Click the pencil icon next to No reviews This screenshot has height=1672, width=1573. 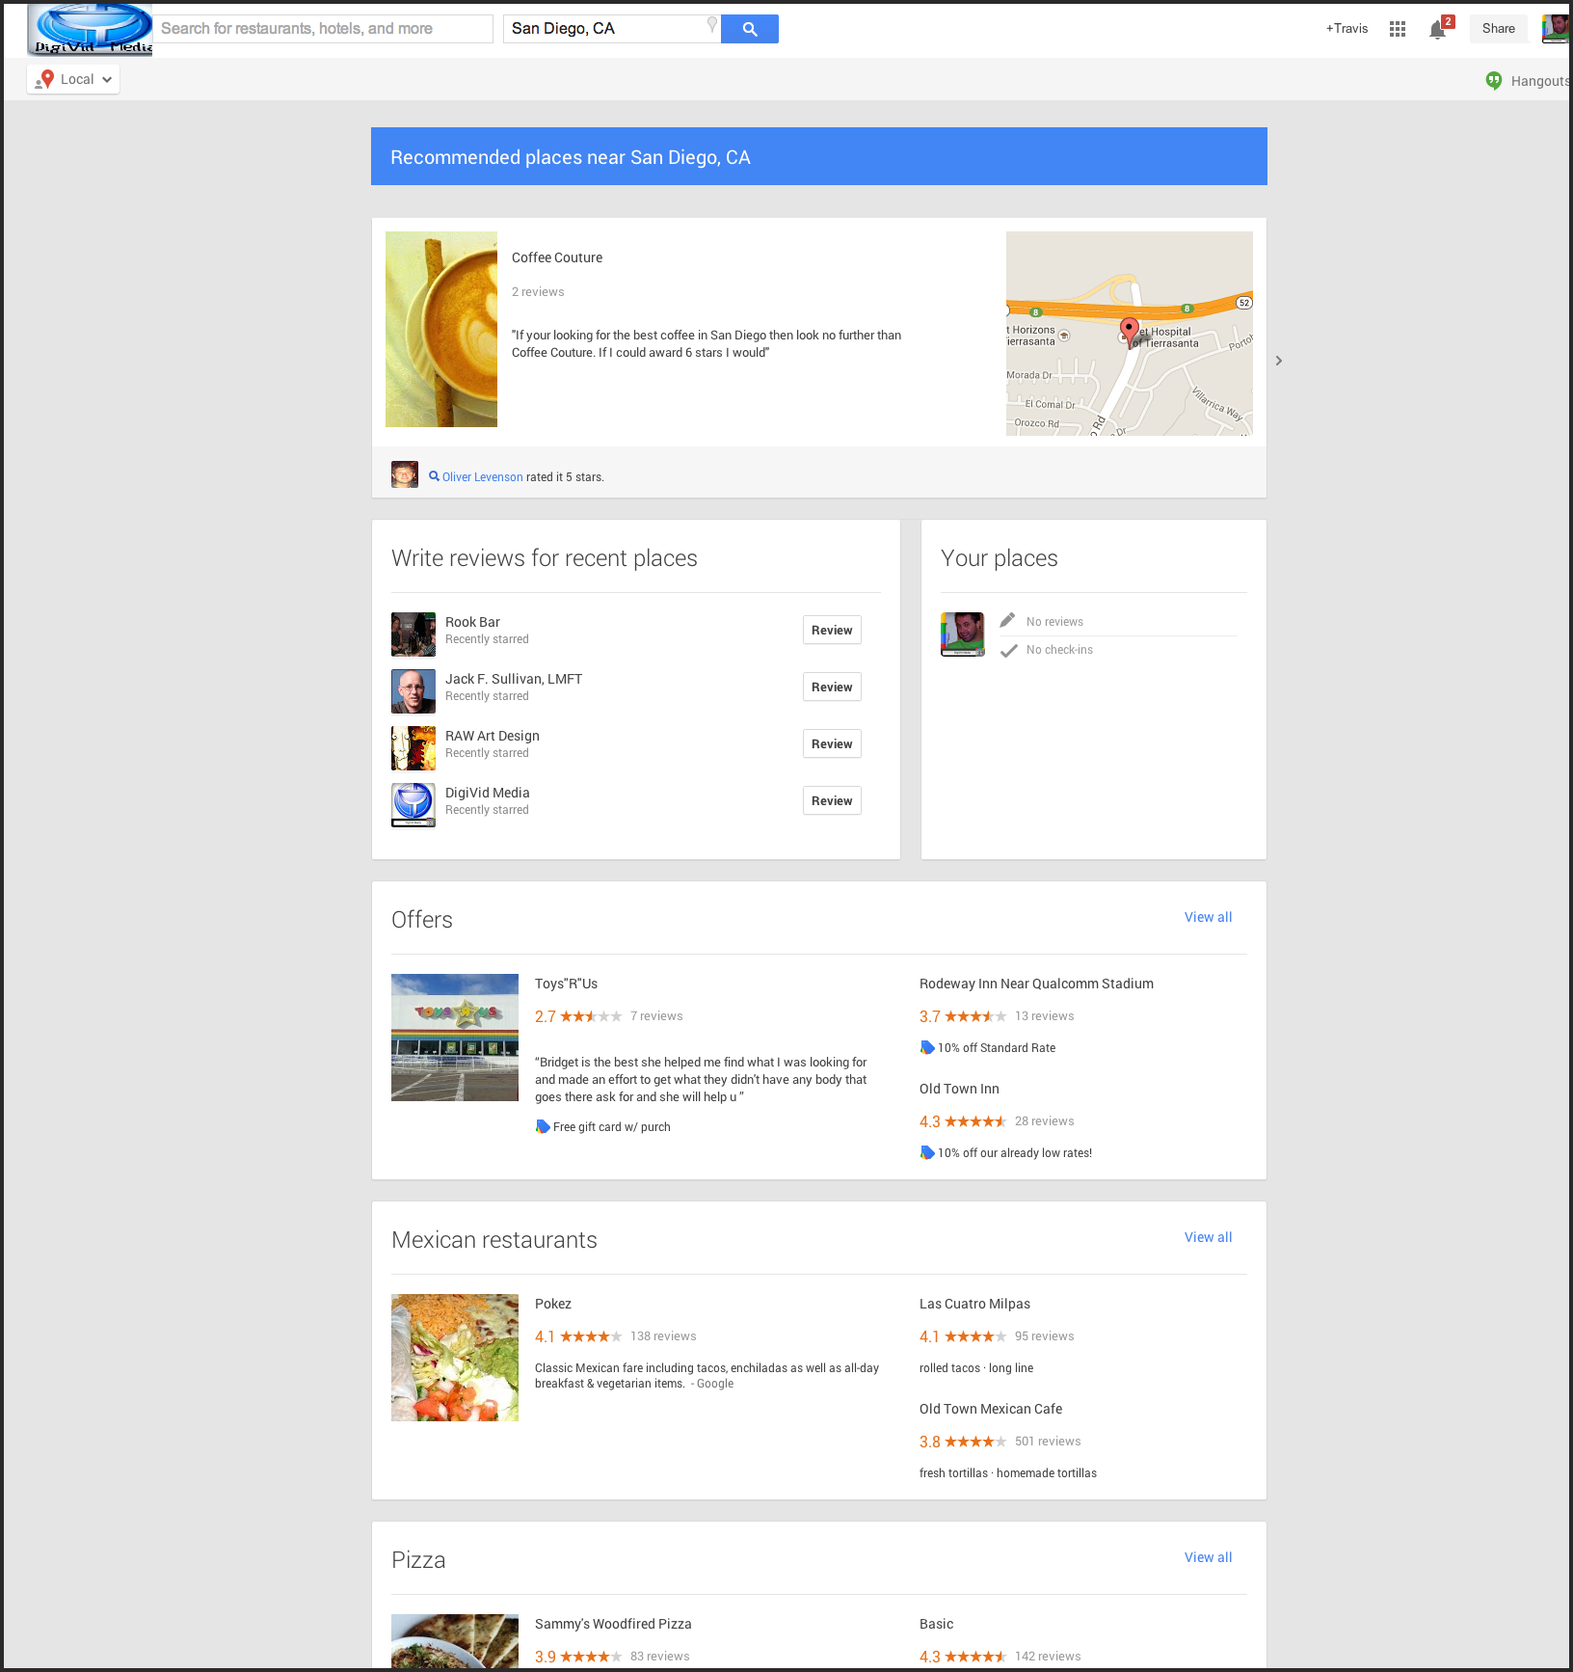coord(1008,620)
